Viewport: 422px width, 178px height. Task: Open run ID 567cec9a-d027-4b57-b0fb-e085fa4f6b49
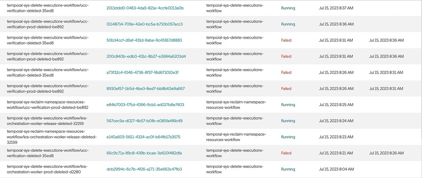[x=145, y=121]
